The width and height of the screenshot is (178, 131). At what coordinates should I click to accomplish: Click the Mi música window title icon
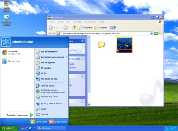(x=49, y=17)
